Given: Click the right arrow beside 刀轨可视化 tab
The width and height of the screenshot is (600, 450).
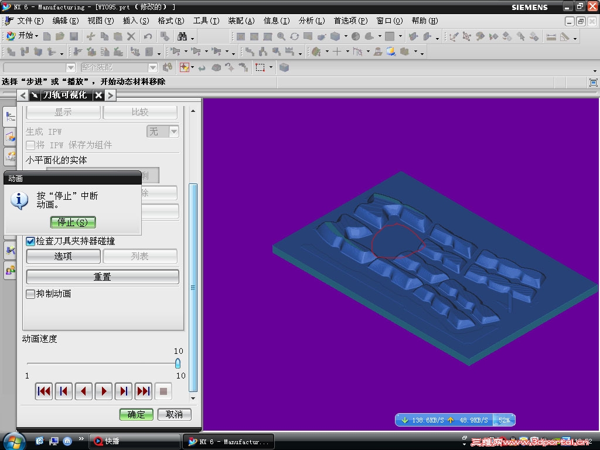Looking at the screenshot, I should [111, 96].
